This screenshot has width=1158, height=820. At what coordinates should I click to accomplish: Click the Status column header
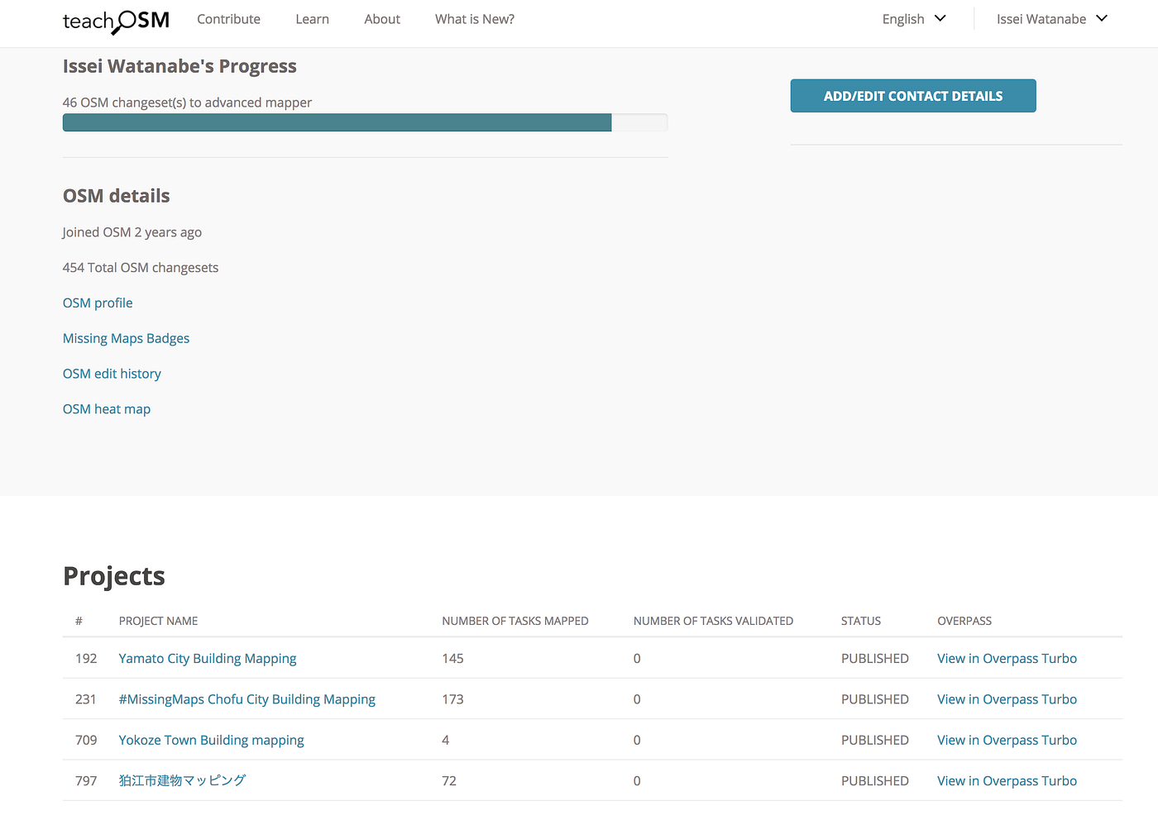coord(861,621)
